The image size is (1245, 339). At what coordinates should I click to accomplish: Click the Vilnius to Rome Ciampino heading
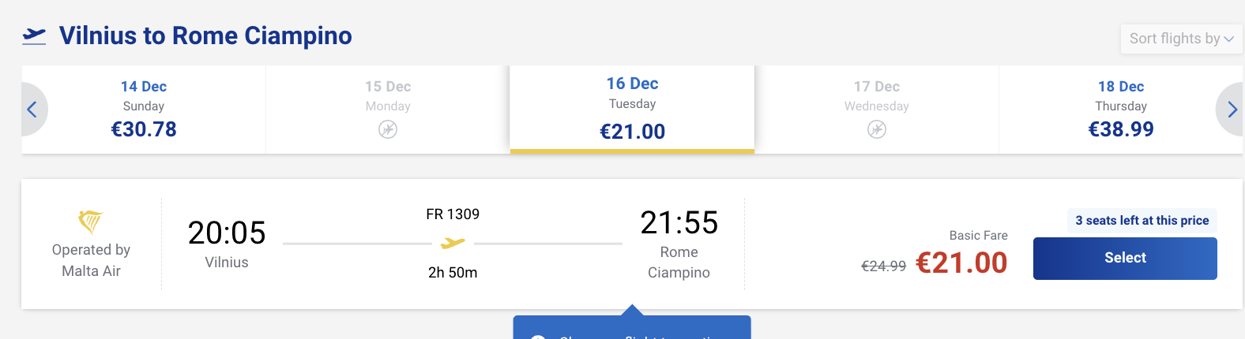205,35
